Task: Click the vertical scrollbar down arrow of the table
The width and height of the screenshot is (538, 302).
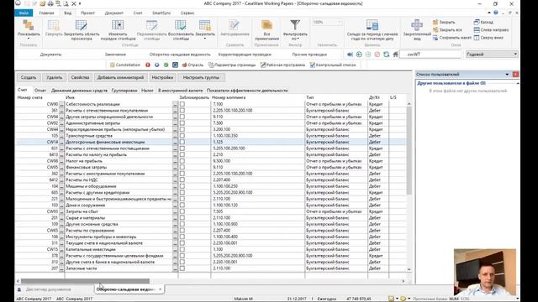Action: (409, 269)
